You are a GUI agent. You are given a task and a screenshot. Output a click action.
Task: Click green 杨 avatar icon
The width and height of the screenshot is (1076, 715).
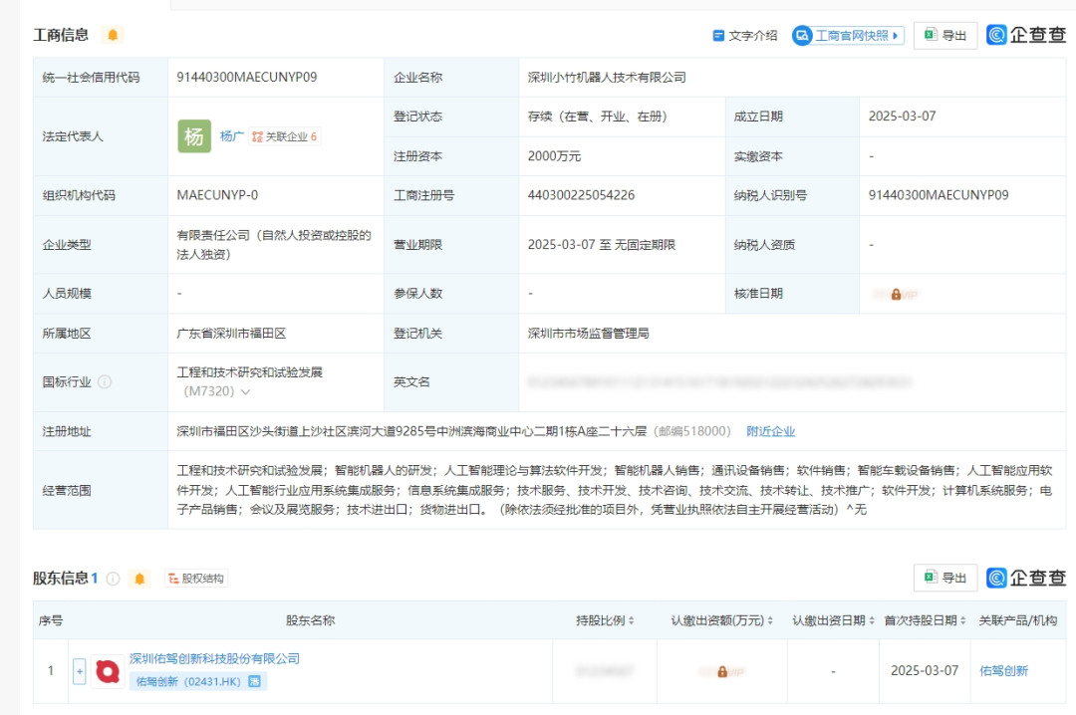click(194, 136)
